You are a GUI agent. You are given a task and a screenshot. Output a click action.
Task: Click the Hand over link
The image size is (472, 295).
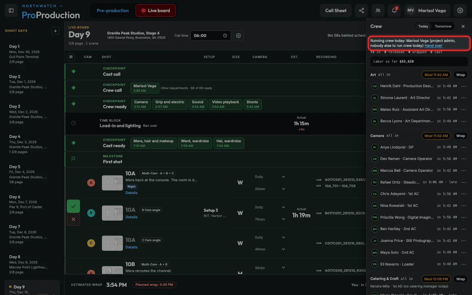433,46
